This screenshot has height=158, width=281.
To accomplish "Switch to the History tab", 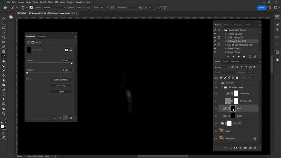I will 227,25.
